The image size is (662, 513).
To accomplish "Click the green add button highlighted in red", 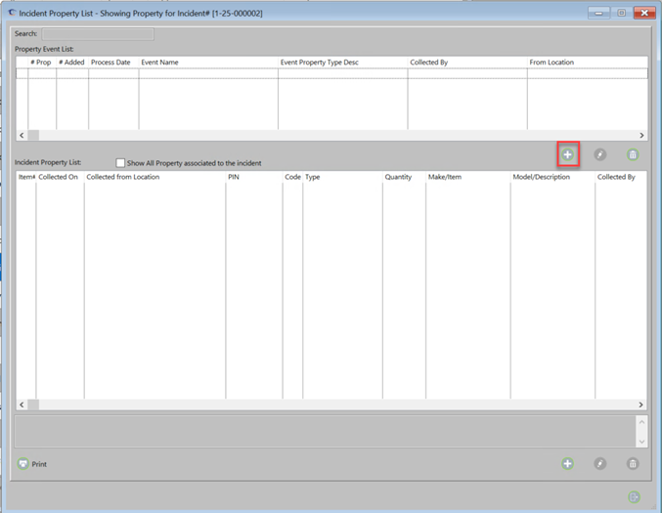I will coord(567,154).
